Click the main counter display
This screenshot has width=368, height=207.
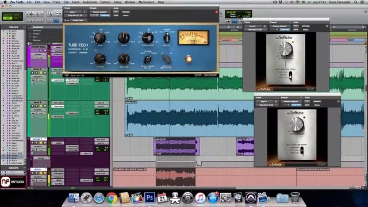238,14
